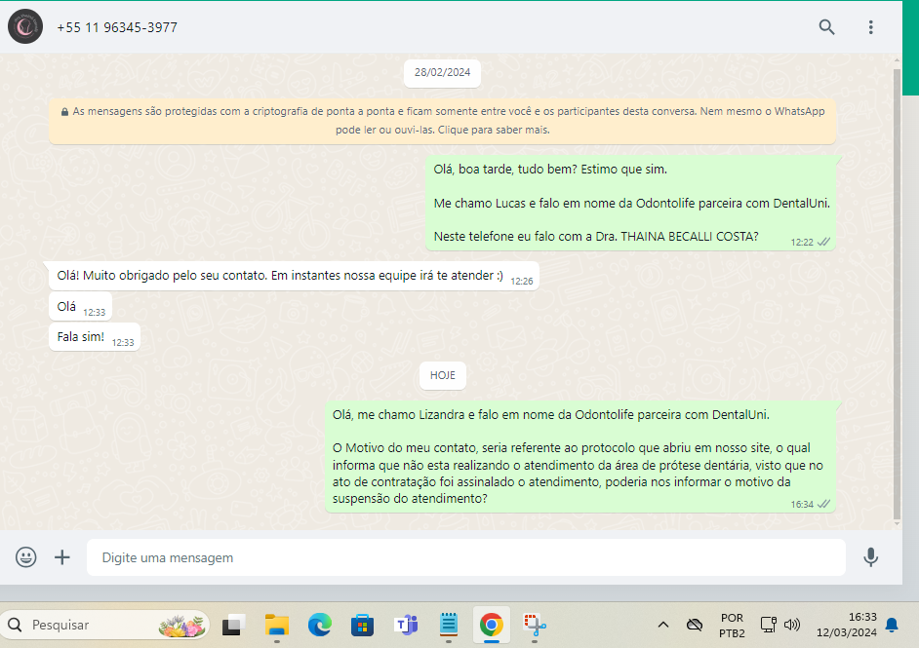Click scrollbar down arrow in chat

(897, 524)
